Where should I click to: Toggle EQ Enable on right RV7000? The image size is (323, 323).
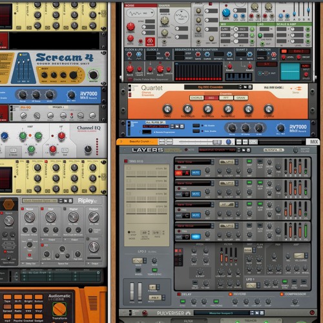[x=196, y=125]
